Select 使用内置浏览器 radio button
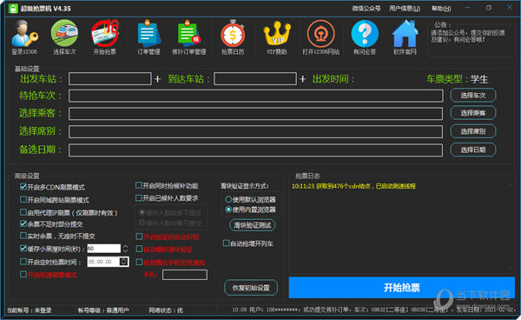 (228, 210)
